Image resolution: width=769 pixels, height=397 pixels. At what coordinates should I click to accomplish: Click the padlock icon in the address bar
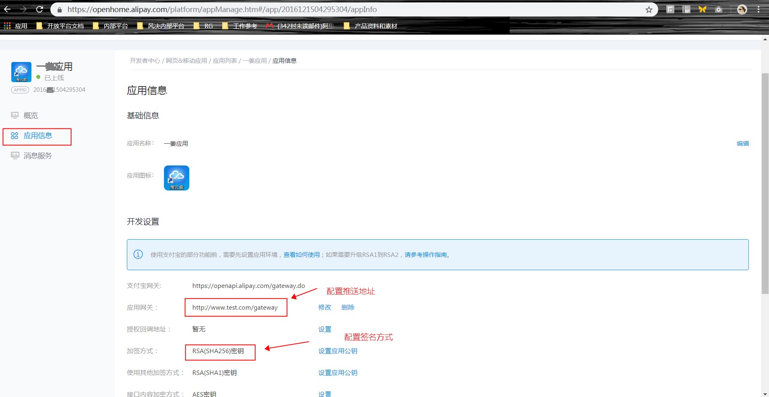coord(60,10)
